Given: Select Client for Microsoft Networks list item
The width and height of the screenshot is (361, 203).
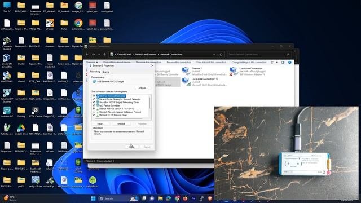Looking at the screenshot, I should (112, 96).
